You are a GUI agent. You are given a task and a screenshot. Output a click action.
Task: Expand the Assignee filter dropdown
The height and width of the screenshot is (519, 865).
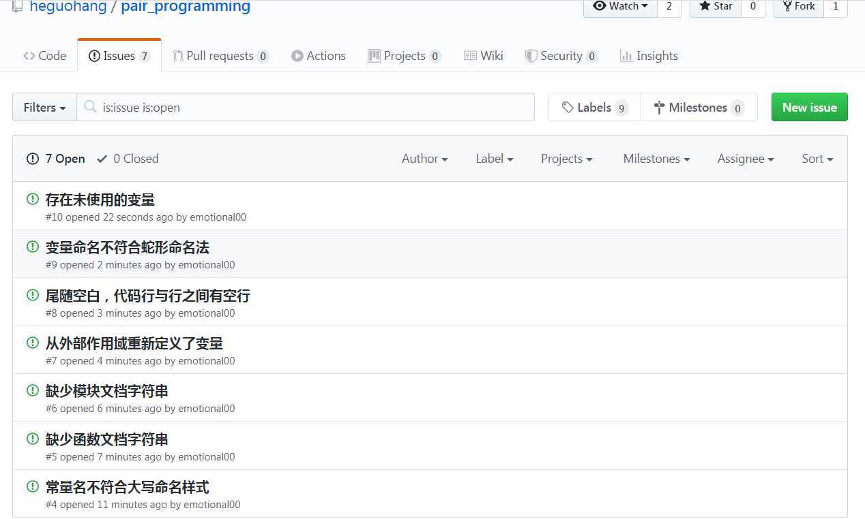tap(746, 159)
